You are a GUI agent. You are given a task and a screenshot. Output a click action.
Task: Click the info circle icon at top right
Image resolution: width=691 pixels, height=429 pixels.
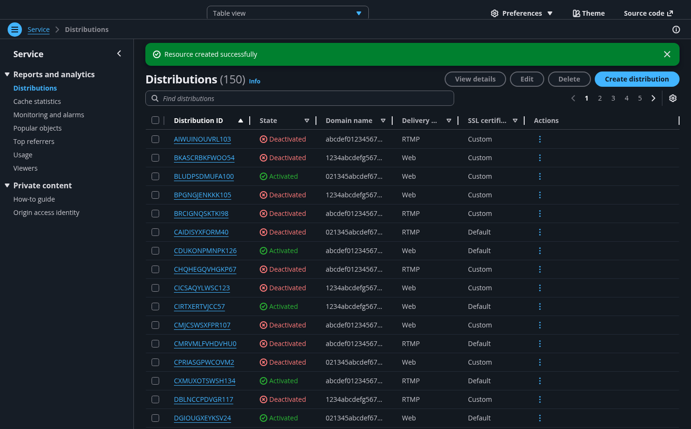pyautogui.click(x=676, y=30)
